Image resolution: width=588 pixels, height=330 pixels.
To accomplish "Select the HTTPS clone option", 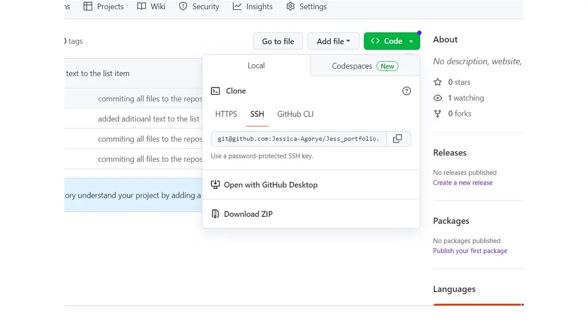I will 226,114.
